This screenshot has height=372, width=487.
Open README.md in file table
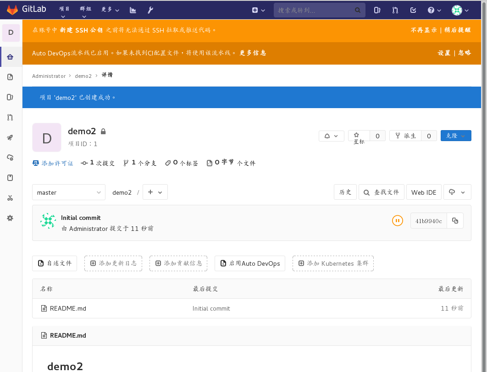click(68, 308)
